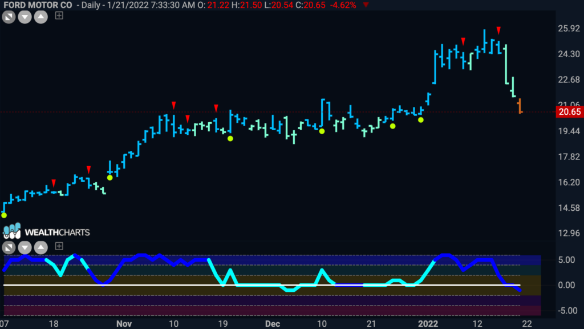Click the close value C:20.65 in the header
Viewport: 584px width, 329px height.
(310, 5)
